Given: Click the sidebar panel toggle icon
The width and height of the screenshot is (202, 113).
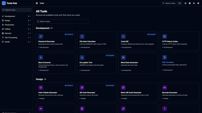Looking at the screenshot, I should (x=37, y=3).
